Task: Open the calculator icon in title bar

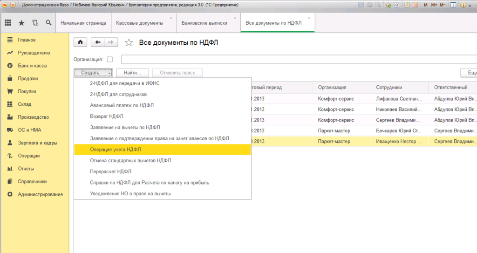Action: point(406,5)
